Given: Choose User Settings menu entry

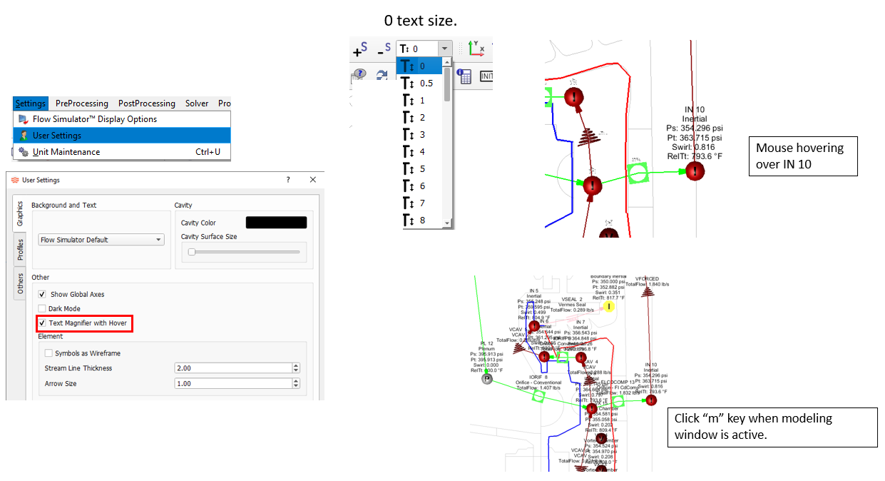Looking at the screenshot, I should pyautogui.click(x=56, y=136).
